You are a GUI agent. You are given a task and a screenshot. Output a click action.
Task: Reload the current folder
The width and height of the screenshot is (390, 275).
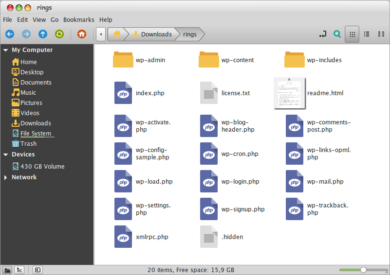point(59,34)
